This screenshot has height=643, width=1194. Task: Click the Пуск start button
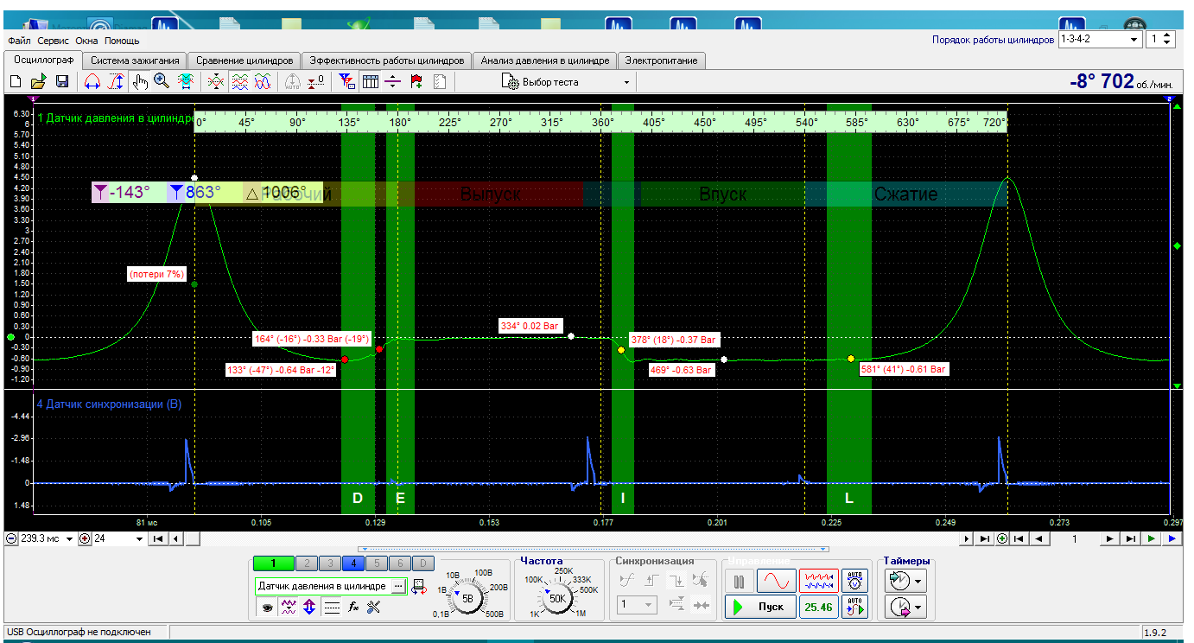click(759, 607)
